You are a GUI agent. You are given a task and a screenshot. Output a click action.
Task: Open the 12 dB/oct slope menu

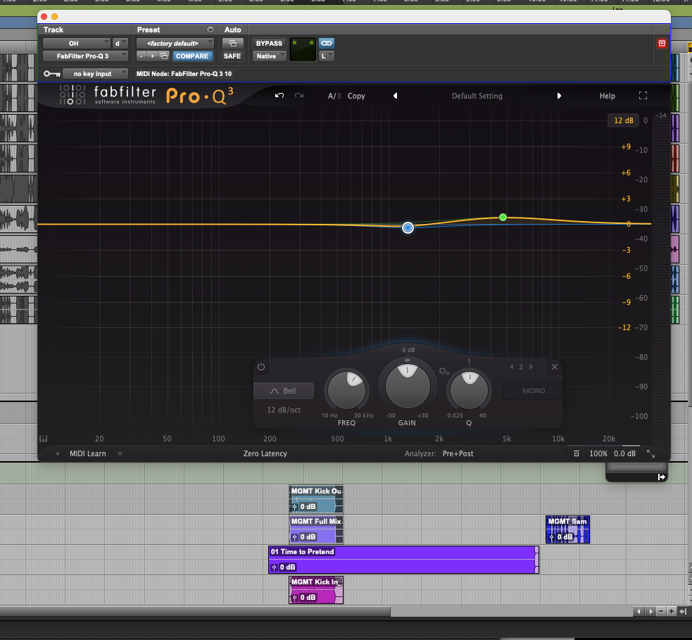click(284, 410)
